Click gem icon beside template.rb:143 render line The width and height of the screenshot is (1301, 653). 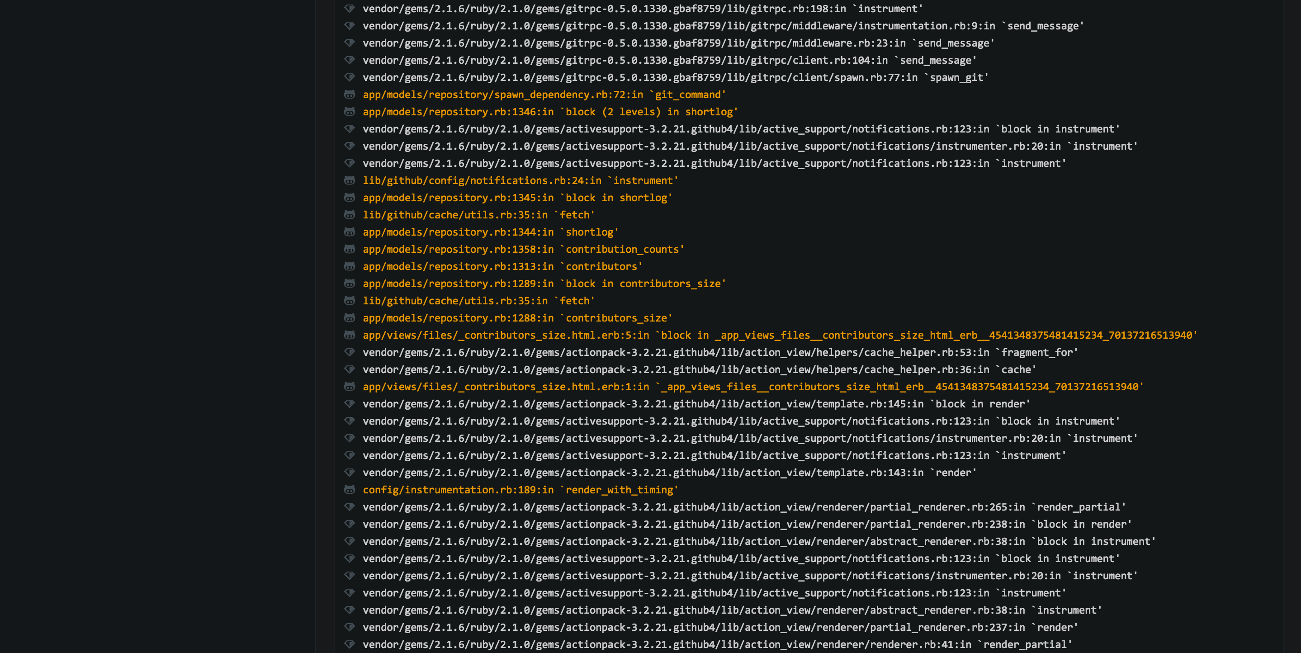point(349,472)
